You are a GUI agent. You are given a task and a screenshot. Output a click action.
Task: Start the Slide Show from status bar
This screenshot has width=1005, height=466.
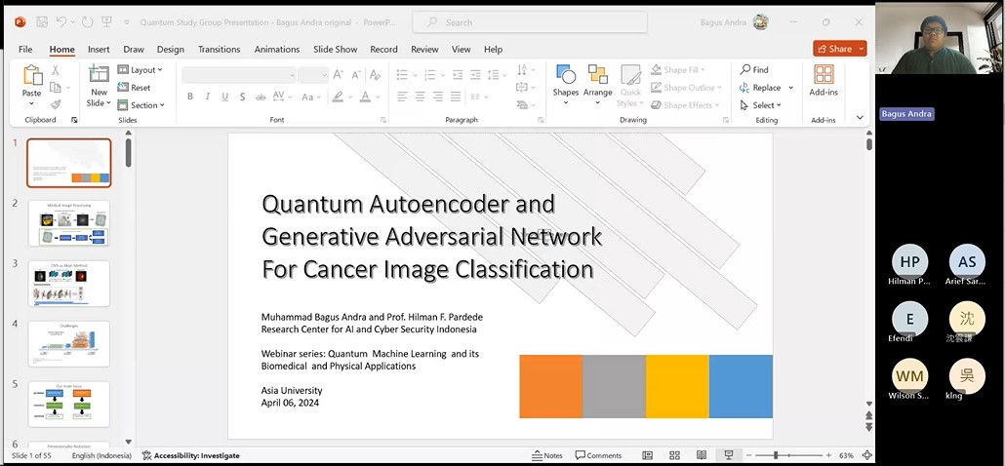point(729,455)
